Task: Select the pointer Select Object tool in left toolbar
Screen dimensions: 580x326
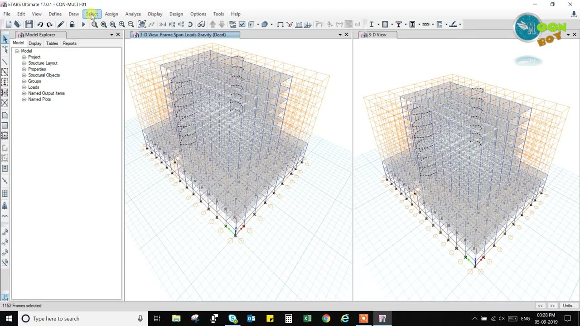Action: pyautogui.click(x=5, y=40)
